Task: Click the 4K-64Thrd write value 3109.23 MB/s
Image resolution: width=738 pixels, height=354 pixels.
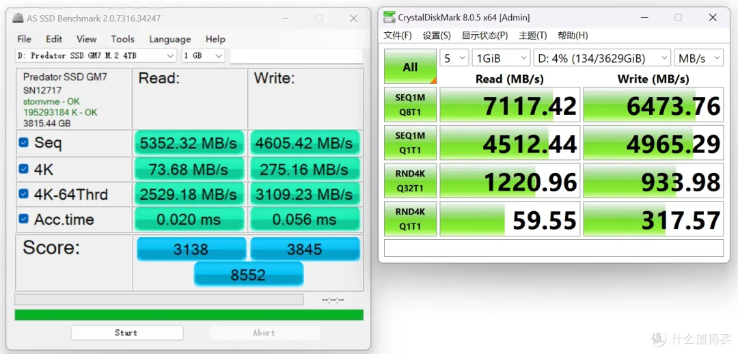Action: 305,194
